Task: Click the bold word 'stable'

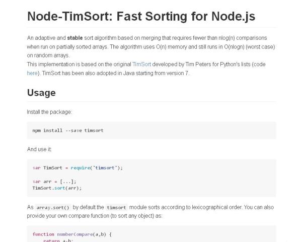Action: tap(75, 38)
